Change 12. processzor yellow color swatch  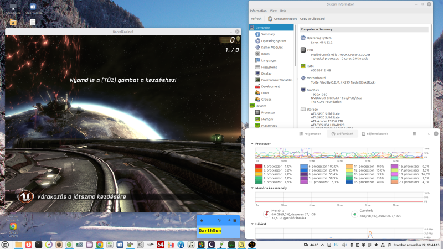[x=349, y=170]
